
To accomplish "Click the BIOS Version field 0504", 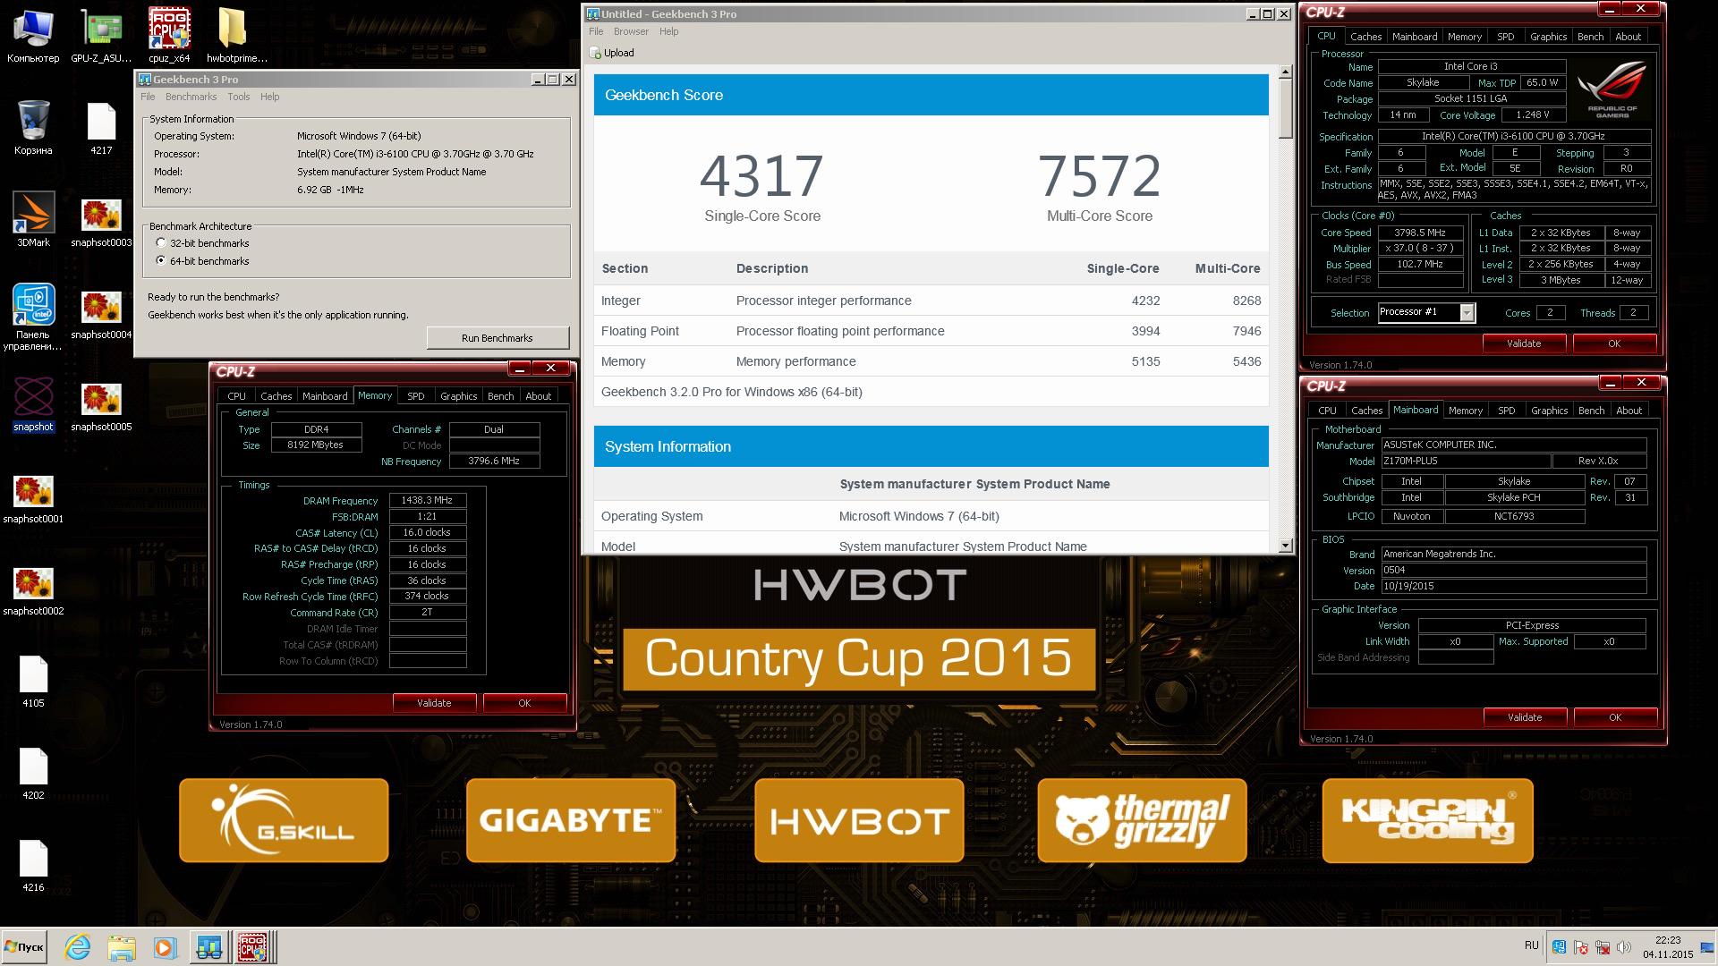I will [x=1513, y=571].
